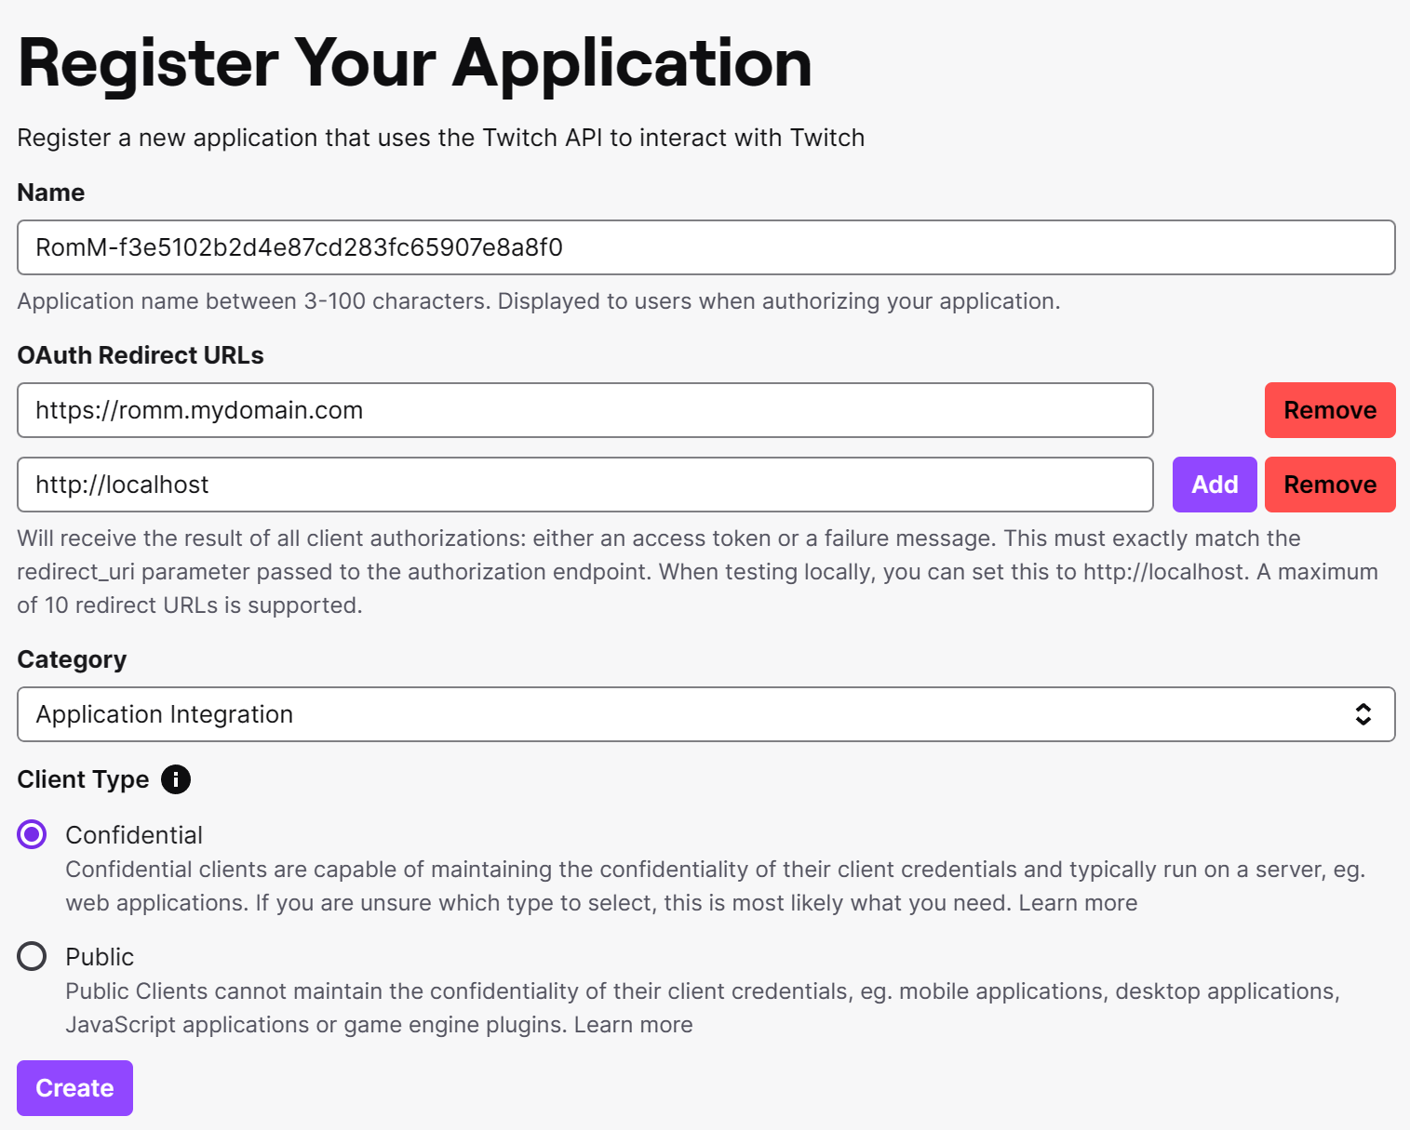Open Learn more link for Confidential clients

(1078, 903)
